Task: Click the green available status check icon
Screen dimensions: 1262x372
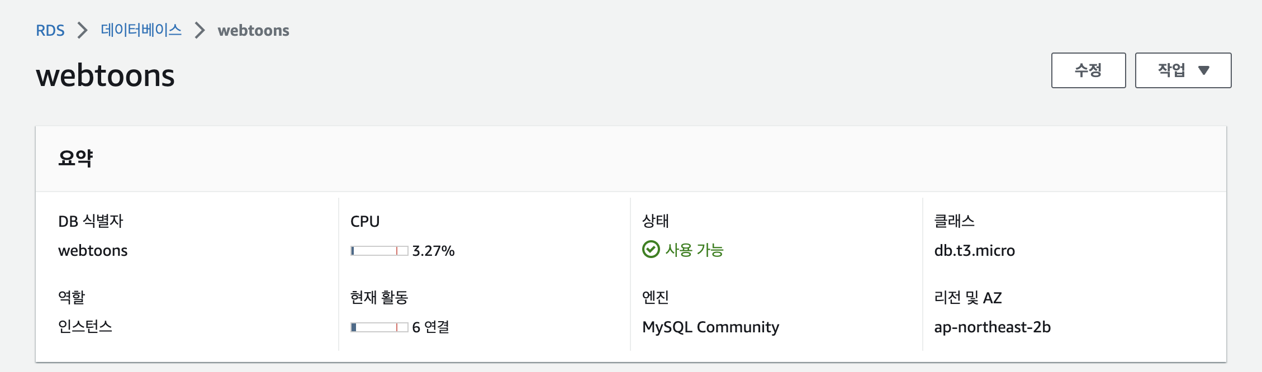Action: [651, 249]
